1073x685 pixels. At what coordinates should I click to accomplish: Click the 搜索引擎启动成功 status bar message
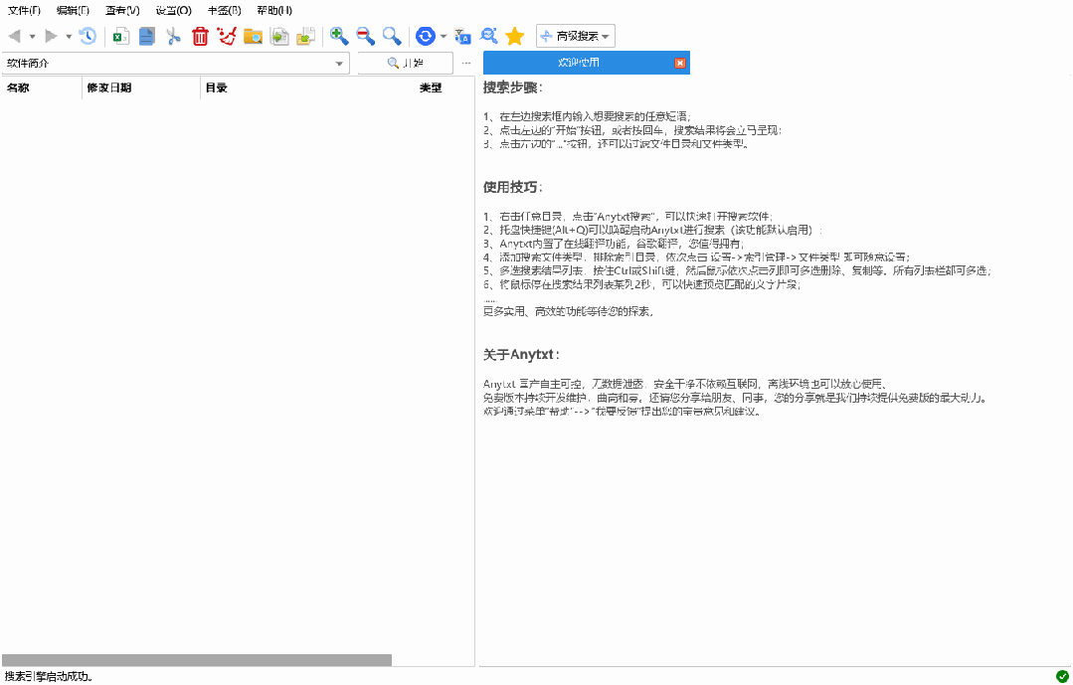48,677
